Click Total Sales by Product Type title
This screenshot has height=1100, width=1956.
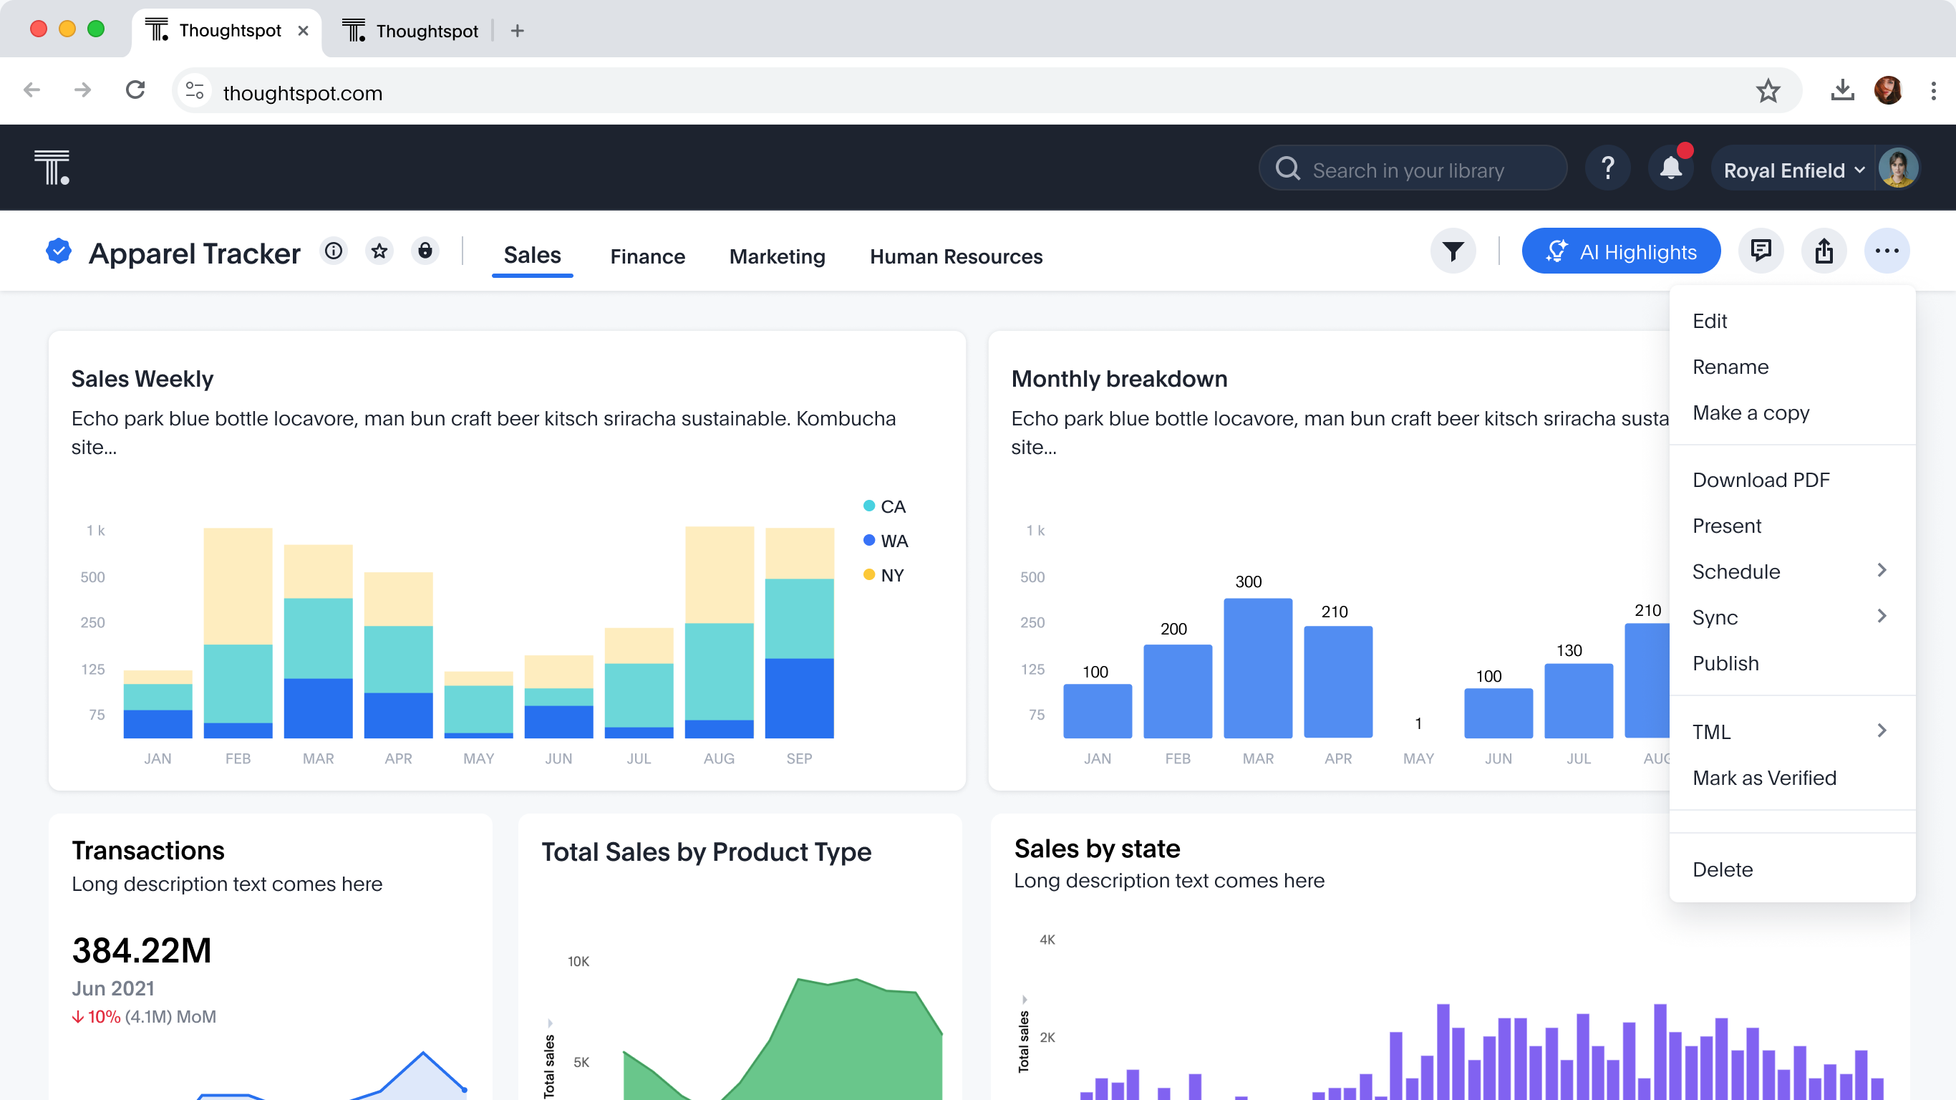(x=706, y=852)
